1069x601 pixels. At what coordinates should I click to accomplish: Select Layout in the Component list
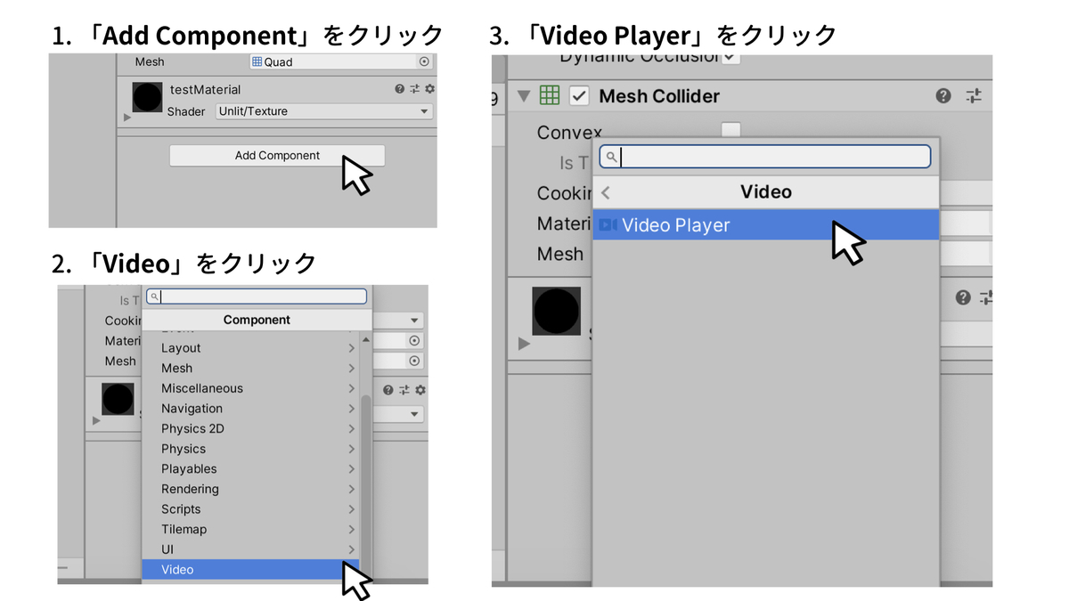tap(249, 348)
